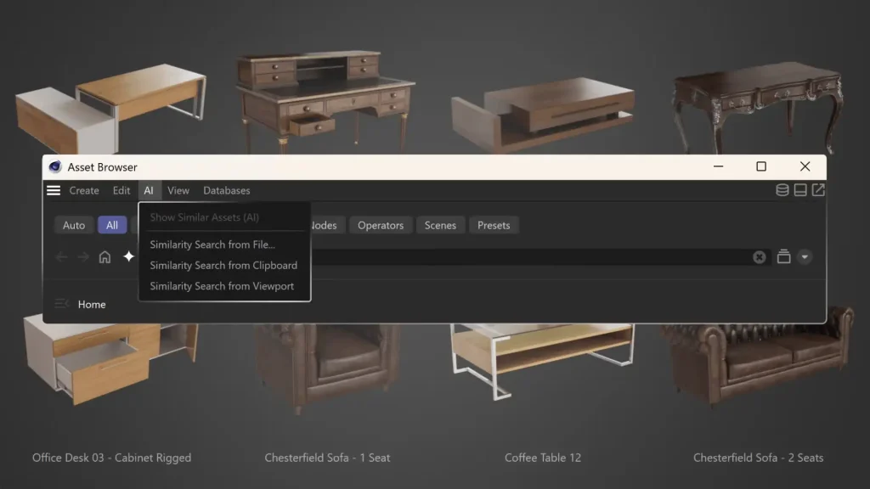The width and height of the screenshot is (870, 489).
Task: Toggle the Operators filter
Action: click(380, 225)
